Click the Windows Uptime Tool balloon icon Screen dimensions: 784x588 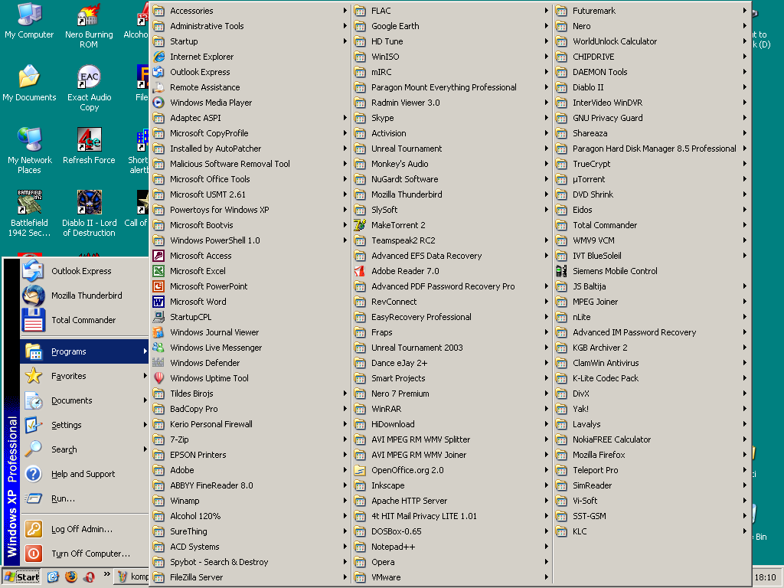pyautogui.click(x=158, y=378)
